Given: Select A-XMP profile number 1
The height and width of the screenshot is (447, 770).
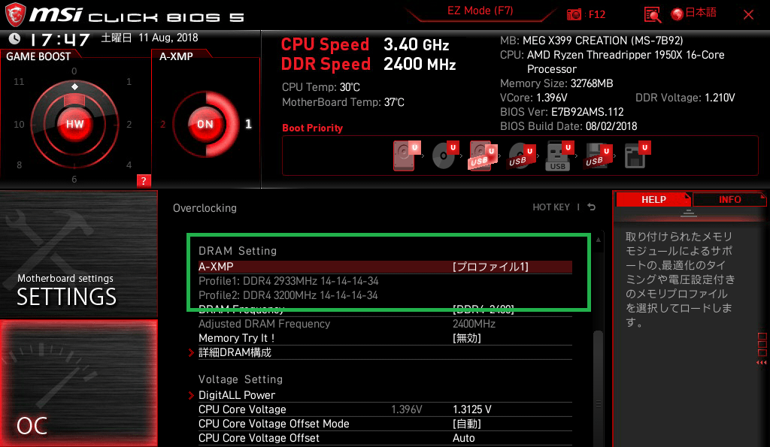Looking at the screenshot, I should [x=248, y=124].
